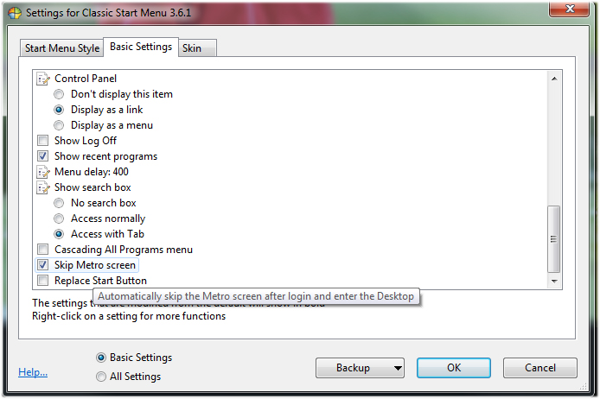Viewport: 600px width, 399px height.
Task: Click the "Show search box" label
Action: coord(93,187)
